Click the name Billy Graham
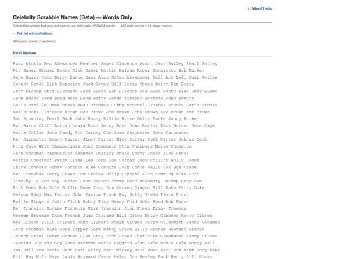345x259 pixels. (x=150, y=230)
